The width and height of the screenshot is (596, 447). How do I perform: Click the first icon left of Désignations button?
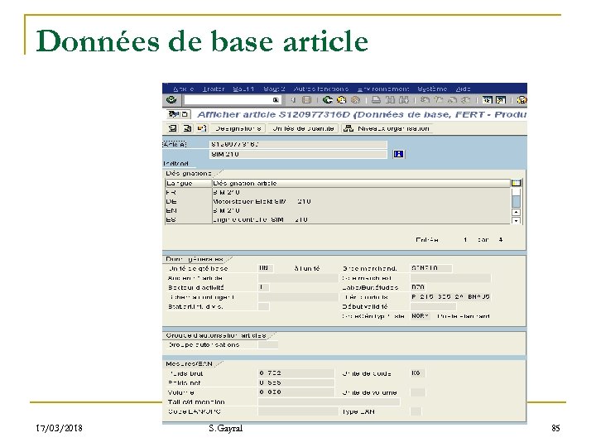click(x=172, y=128)
